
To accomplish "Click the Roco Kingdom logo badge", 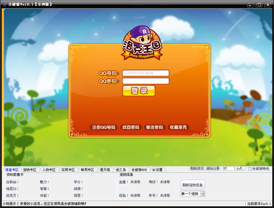I will click(x=142, y=43).
